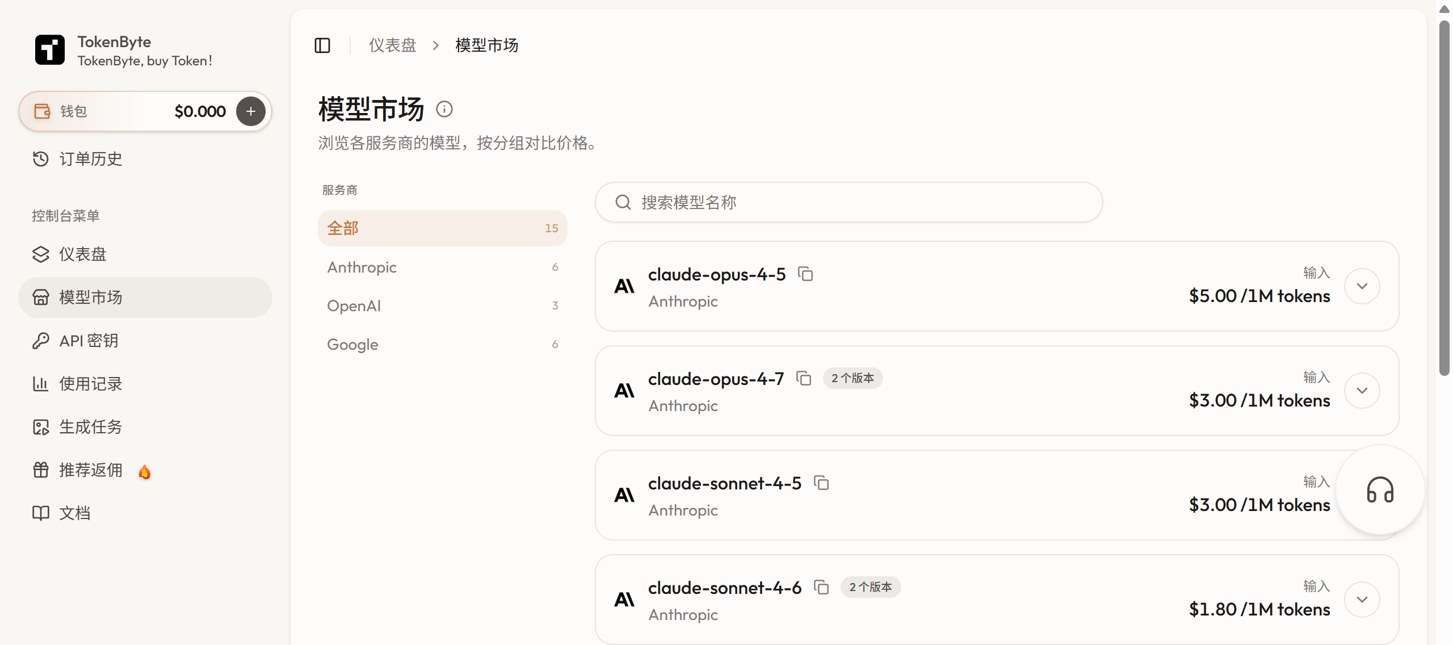The width and height of the screenshot is (1453, 645).
Task: Expand the claude-opus-4-7 pricing details
Action: tap(1362, 391)
